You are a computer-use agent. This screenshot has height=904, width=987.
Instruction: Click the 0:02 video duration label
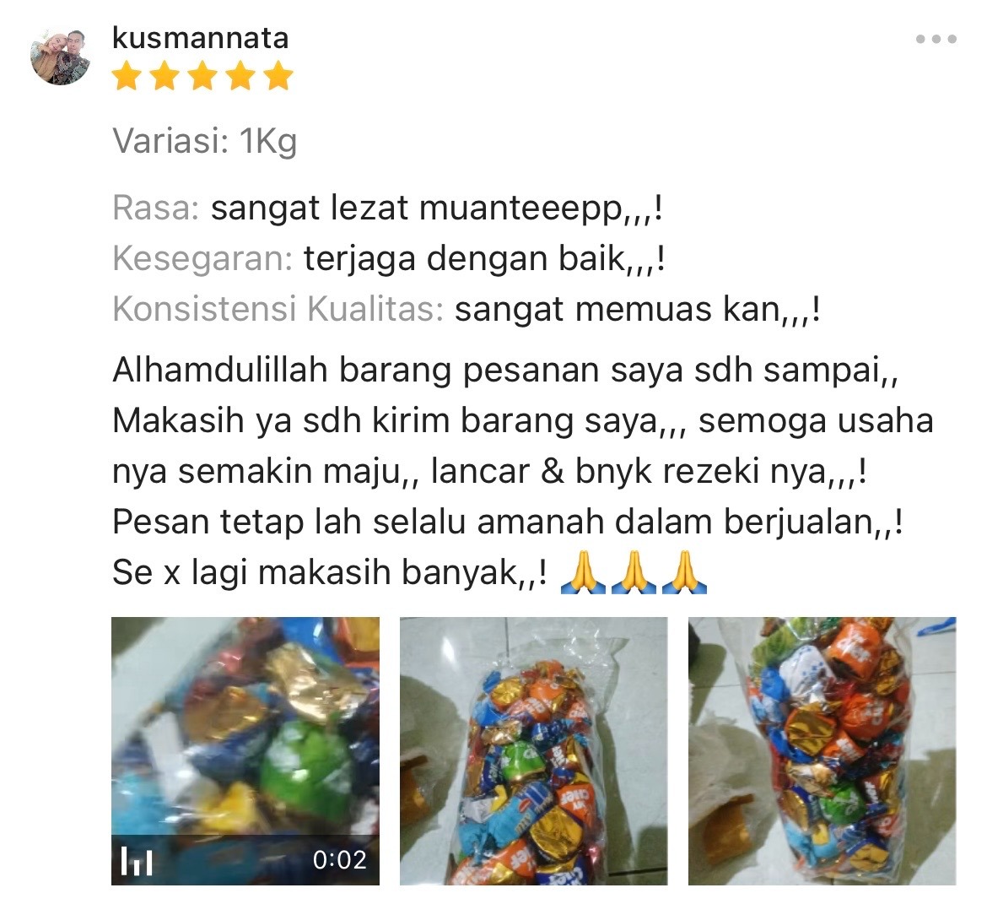coord(340,860)
